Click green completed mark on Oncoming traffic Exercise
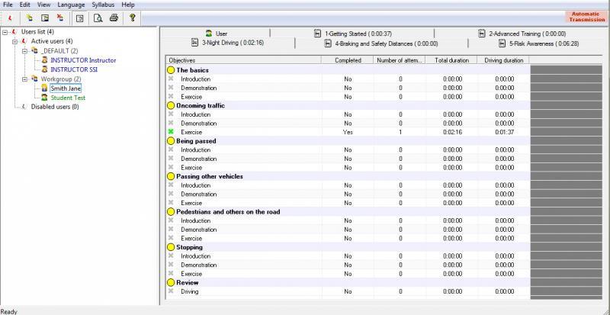 point(170,132)
